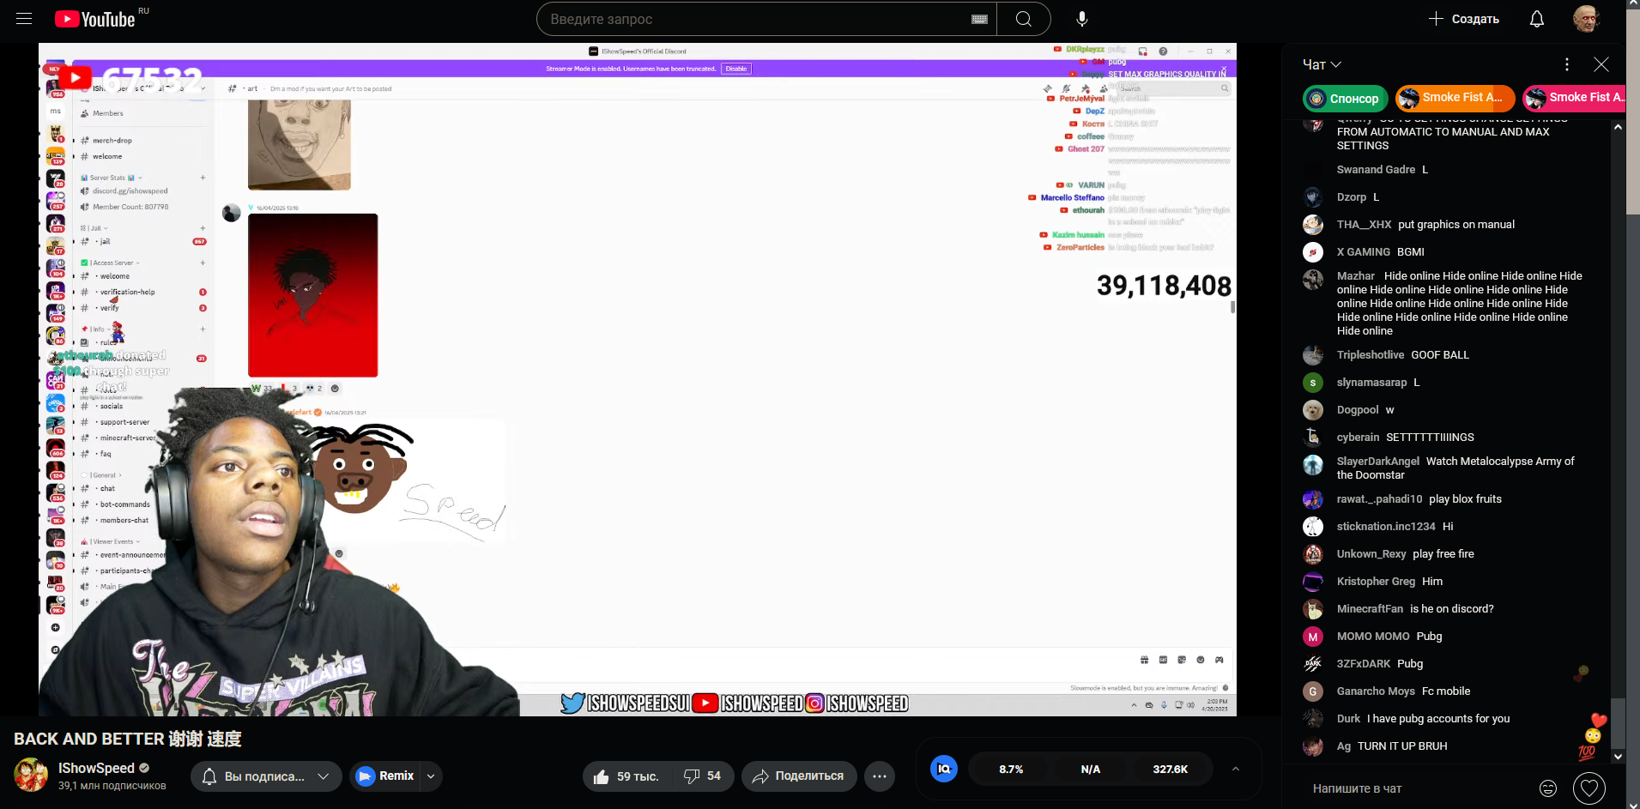Image resolution: width=1640 pixels, height=809 pixels.
Task: Open the pink Smoke Fist A... super chat chip
Action: click(1576, 99)
